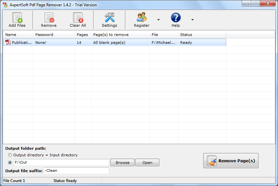Click the None! password cell
The width and height of the screenshot is (278, 186).
click(x=54, y=43)
